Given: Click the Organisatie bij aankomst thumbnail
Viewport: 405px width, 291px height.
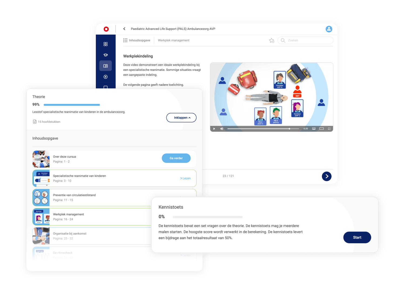Looking at the screenshot, I should click(x=41, y=236).
